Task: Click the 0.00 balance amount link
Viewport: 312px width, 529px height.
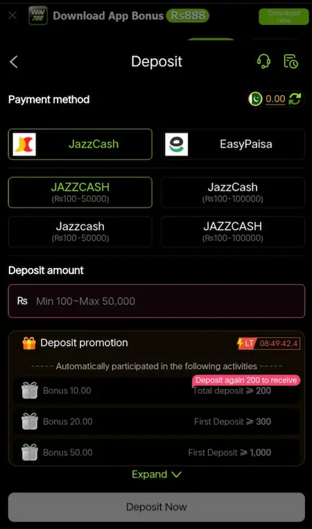Action: pyautogui.click(x=275, y=99)
